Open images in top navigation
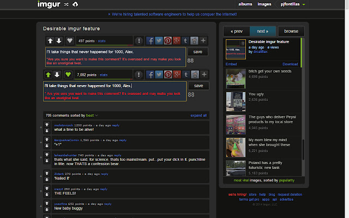349x218 pixels. (x=264, y=4)
